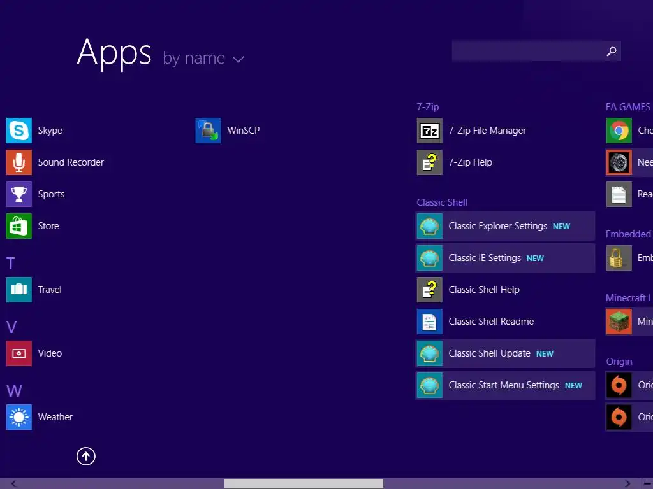Click the 'Sports' app label
Screen dimensions: 653x489
[51, 194]
